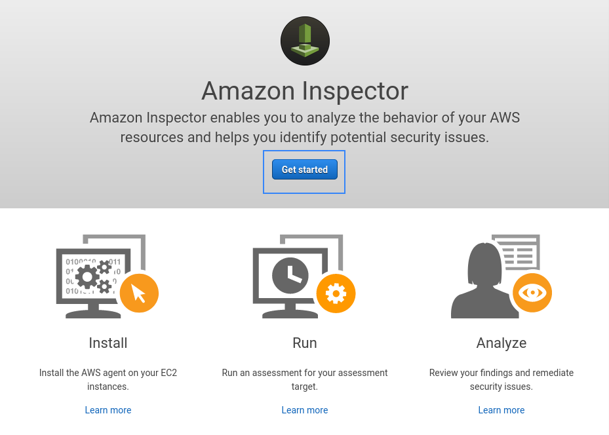The image size is (609, 435).
Task: Click the report document icon behind person
Action: [519, 252]
